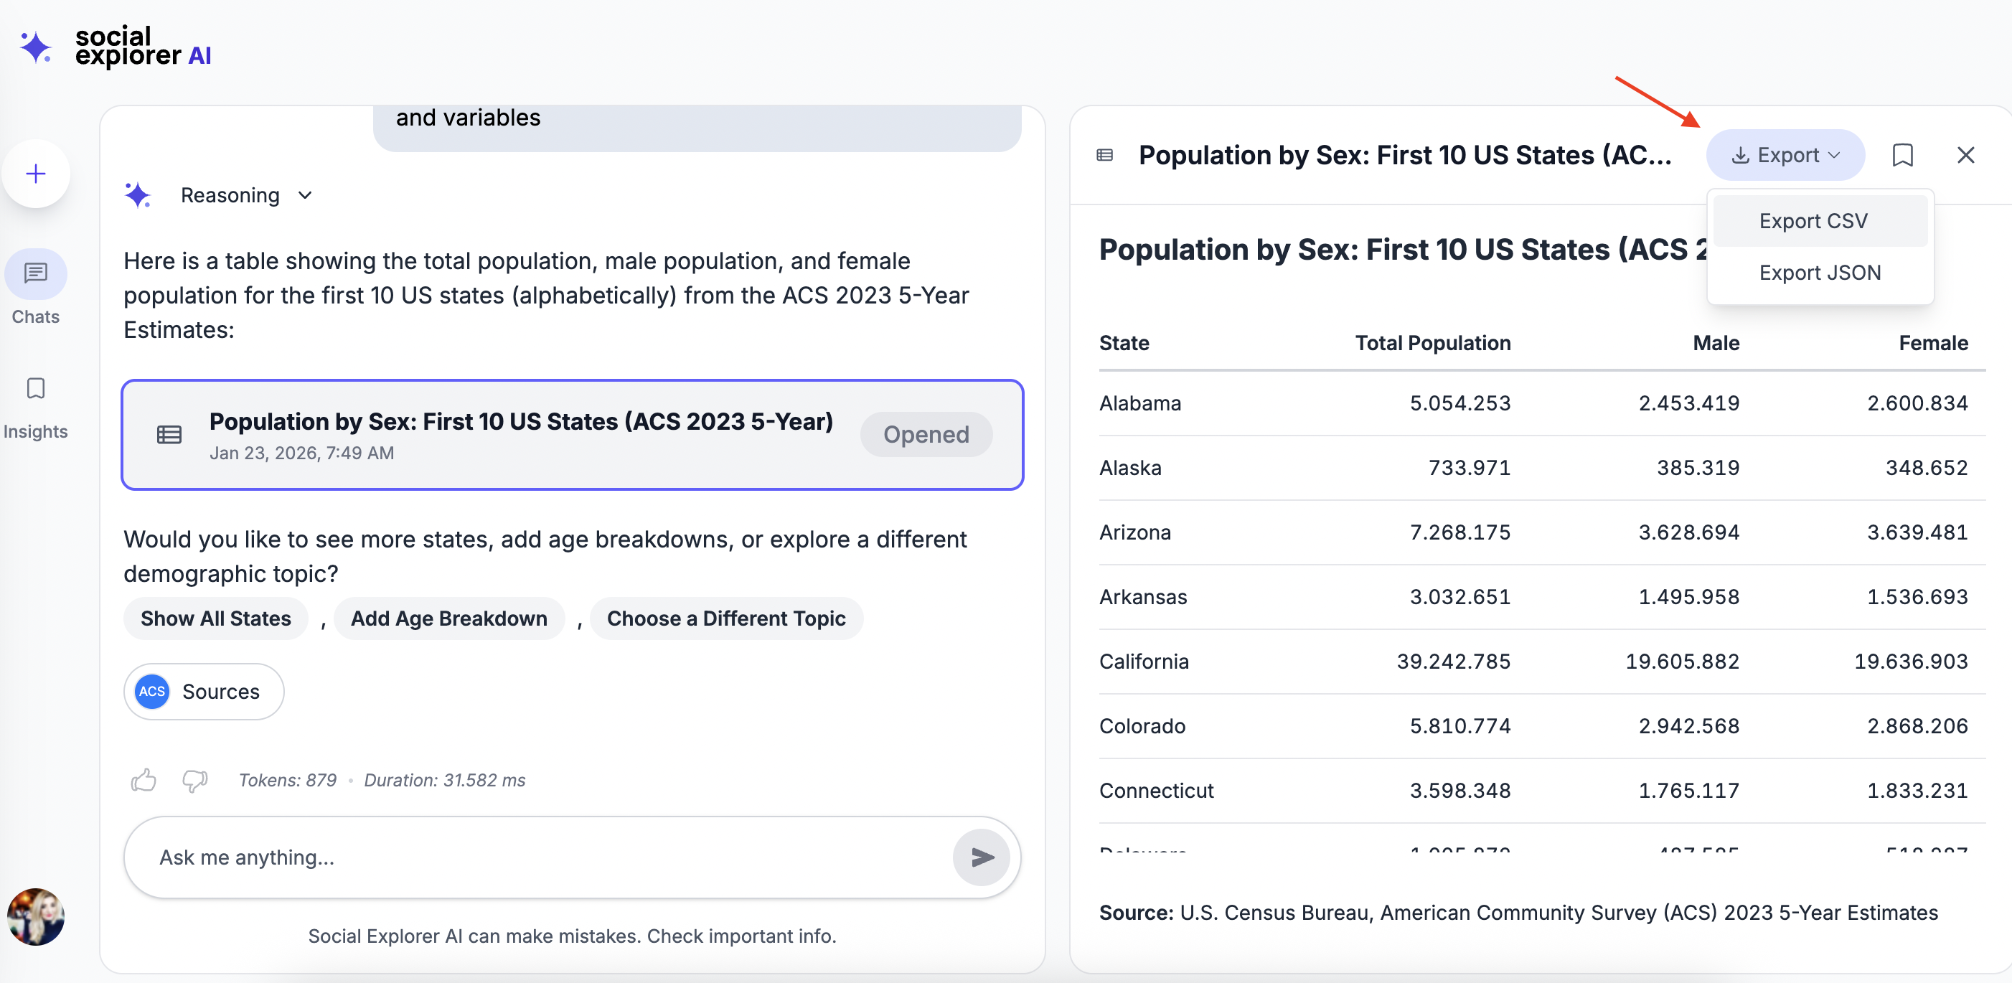
Task: Click the thumbs down feedback icon
Action: [x=194, y=780]
